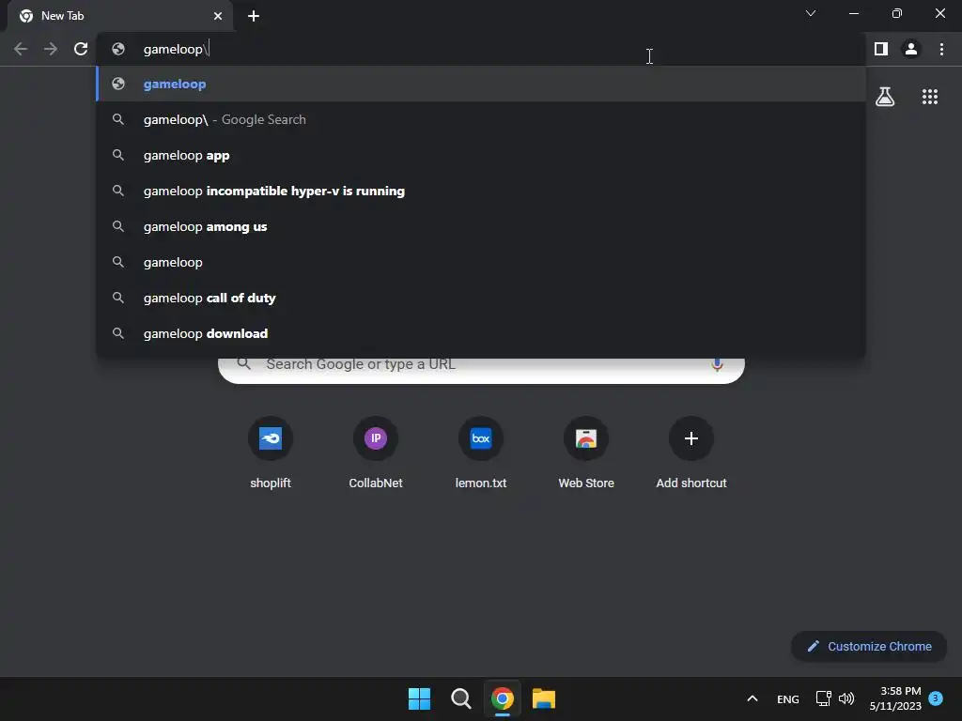
Task: Open the Chrome three-dot menu
Action: [x=941, y=49]
